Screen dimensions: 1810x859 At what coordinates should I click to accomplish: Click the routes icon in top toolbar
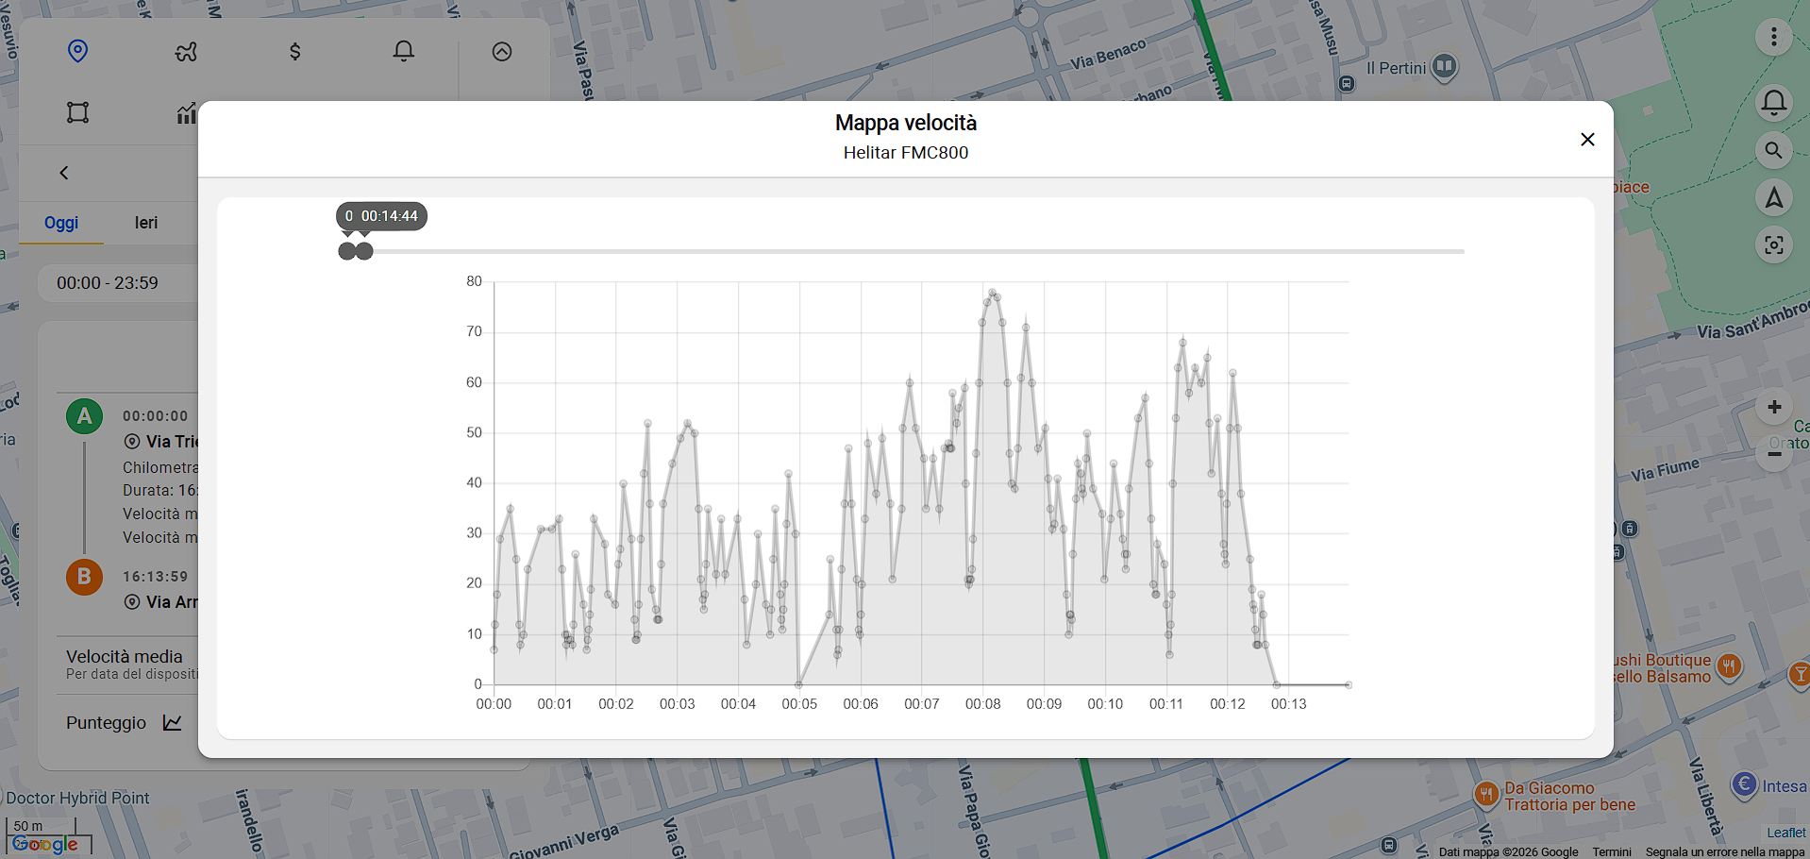click(186, 51)
